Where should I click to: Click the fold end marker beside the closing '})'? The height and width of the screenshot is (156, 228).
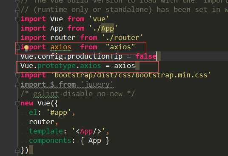pyautogui.click(x=17, y=150)
